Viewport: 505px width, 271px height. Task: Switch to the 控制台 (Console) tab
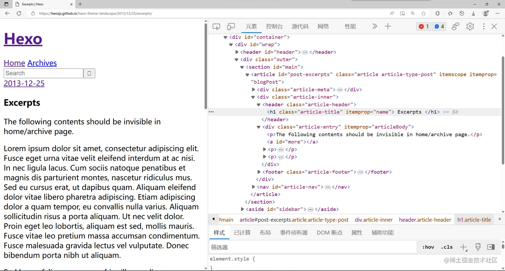point(274,26)
